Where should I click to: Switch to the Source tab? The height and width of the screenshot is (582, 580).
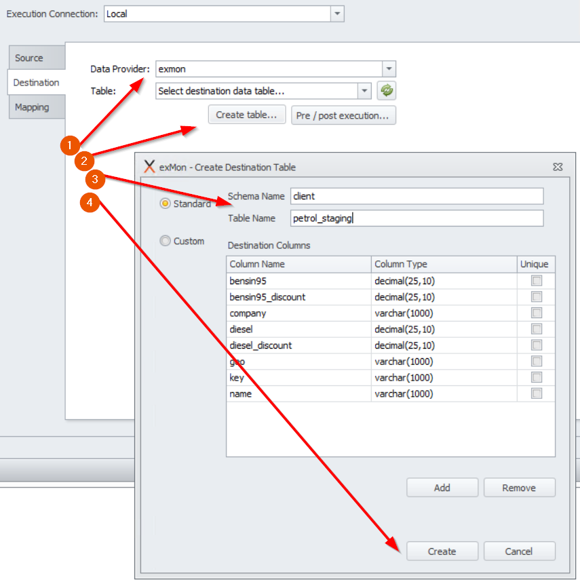(x=37, y=58)
